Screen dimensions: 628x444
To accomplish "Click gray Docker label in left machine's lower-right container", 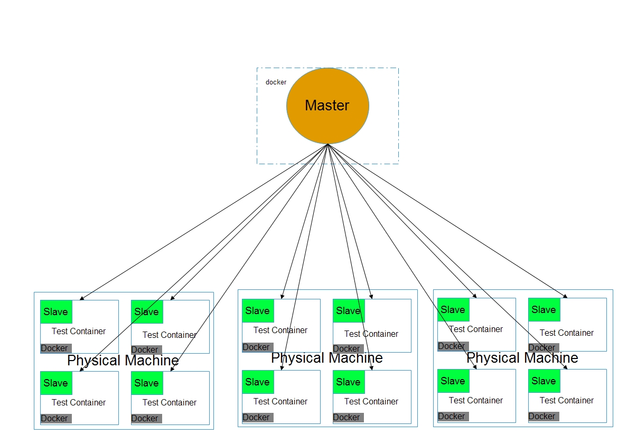I will 147,418.
